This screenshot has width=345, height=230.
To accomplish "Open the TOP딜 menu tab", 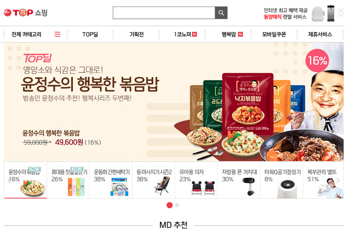I will point(90,34).
